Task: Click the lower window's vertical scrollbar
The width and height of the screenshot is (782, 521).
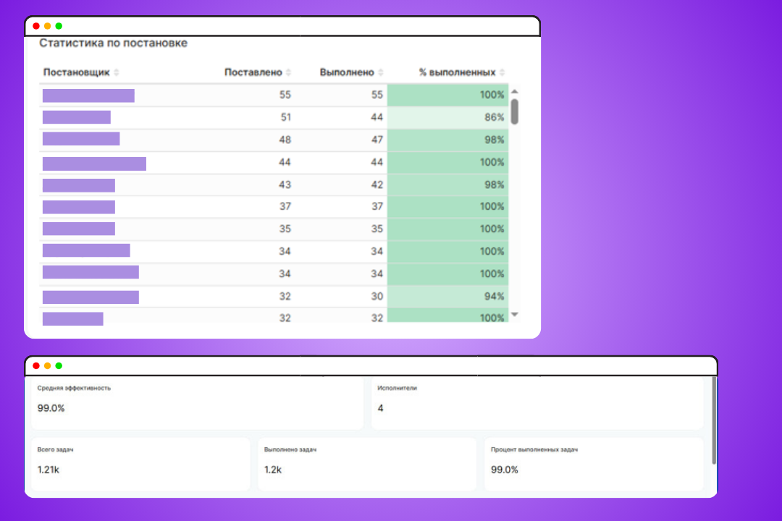Action: (714, 421)
